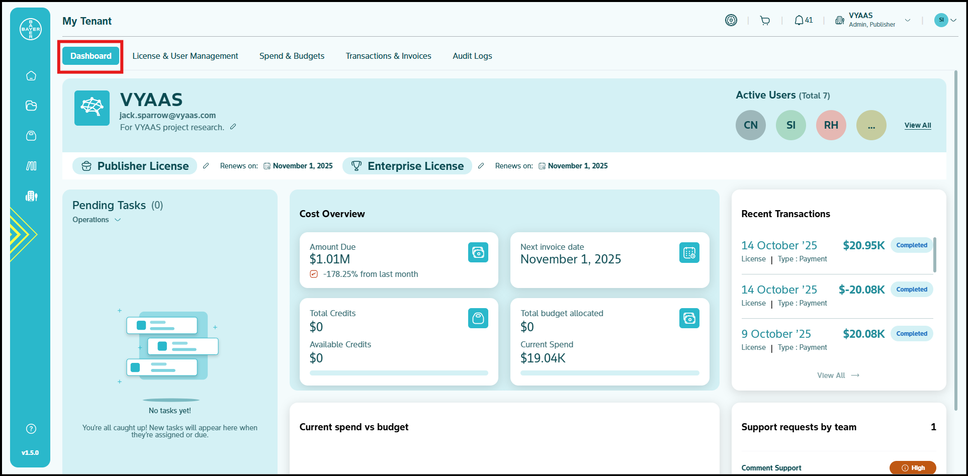Select the RH active user avatar

point(831,125)
